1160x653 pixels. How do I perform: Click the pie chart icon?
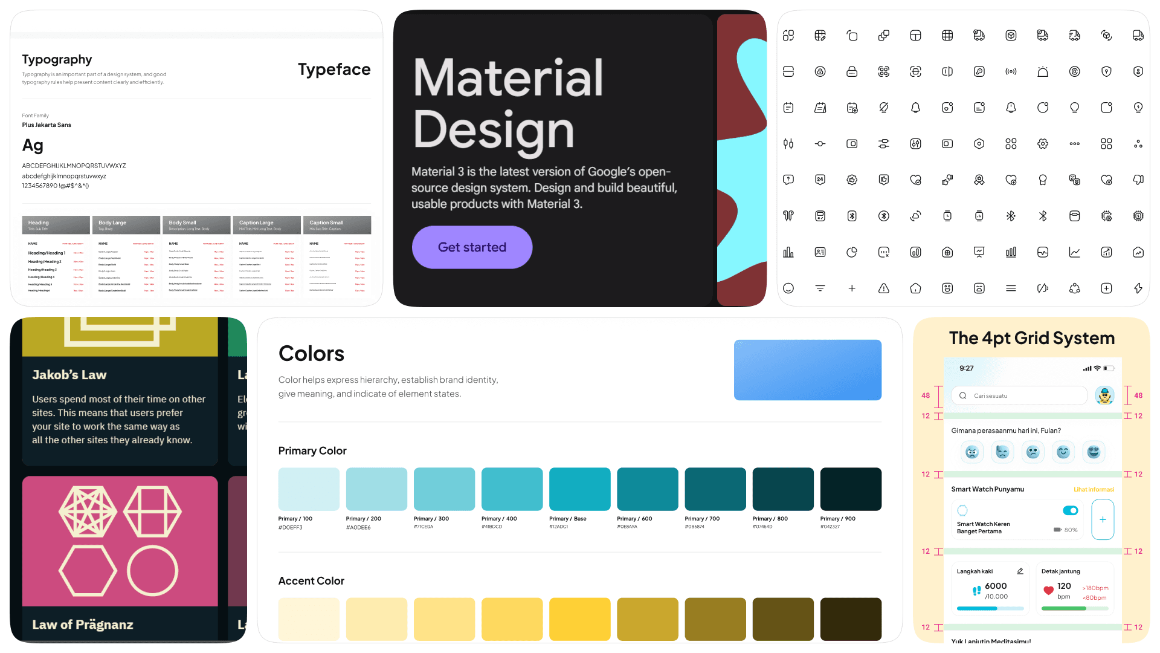coord(852,252)
